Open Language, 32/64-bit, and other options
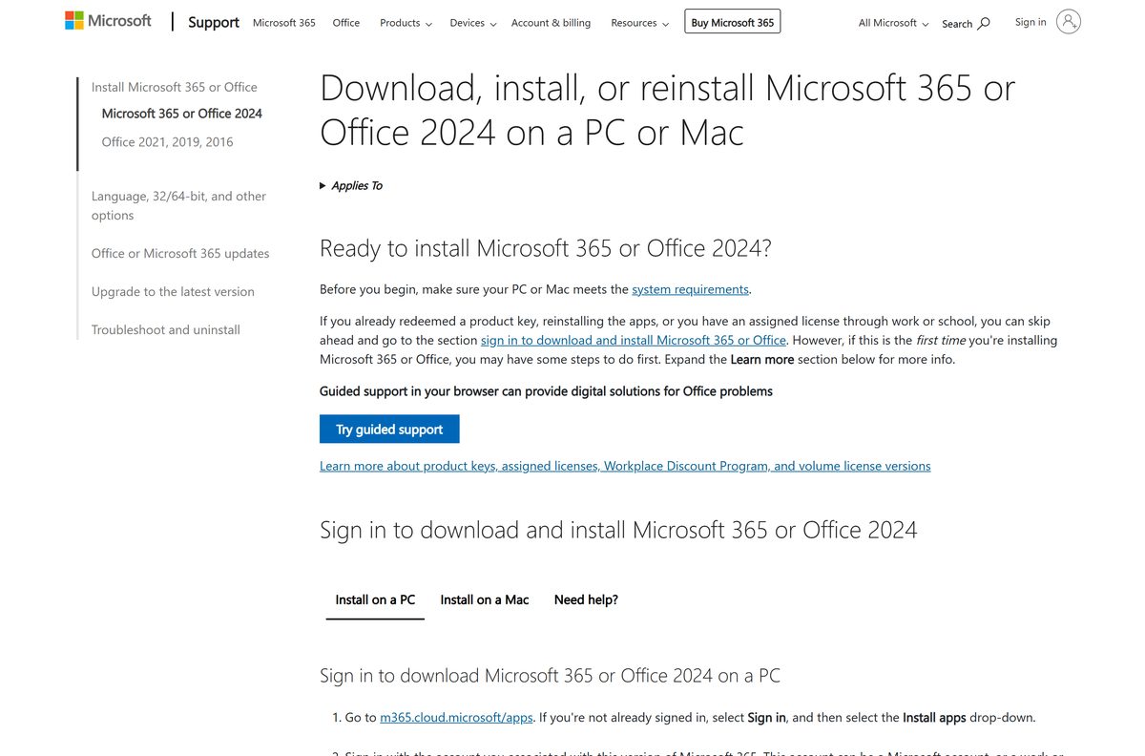1145x756 pixels. [178, 205]
